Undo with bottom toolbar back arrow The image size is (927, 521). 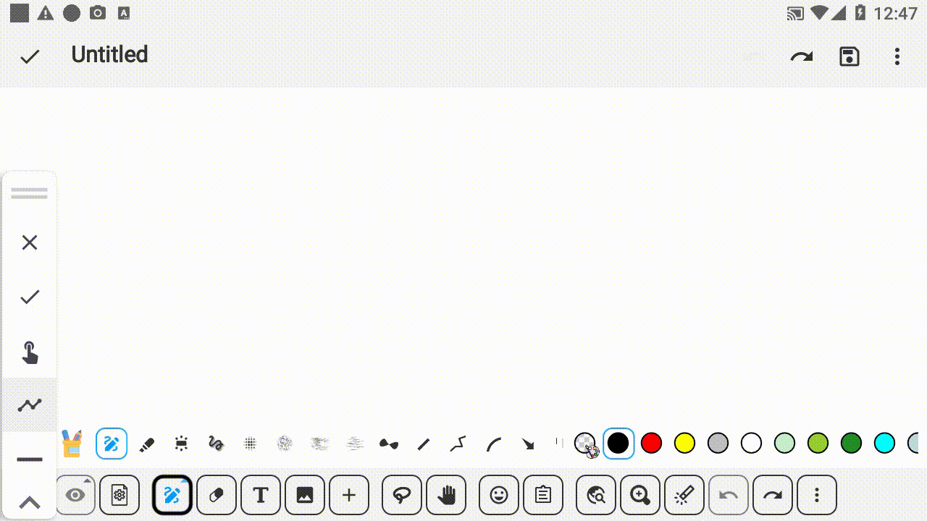tap(729, 495)
